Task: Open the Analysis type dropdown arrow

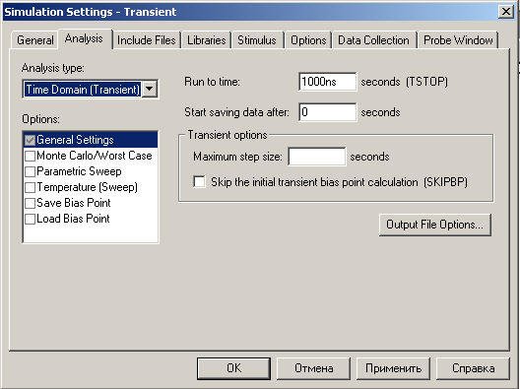Action: (150, 89)
